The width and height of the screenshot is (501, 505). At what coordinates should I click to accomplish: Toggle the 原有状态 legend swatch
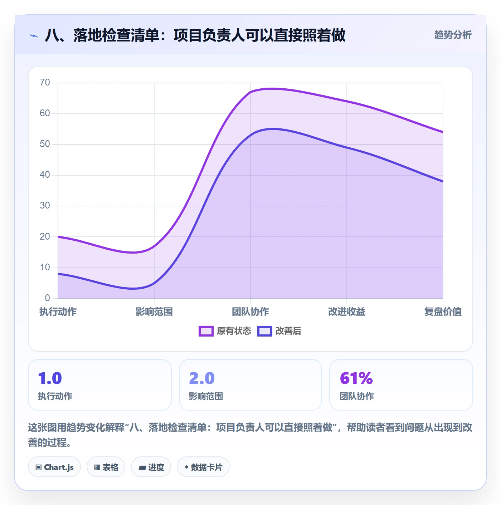[x=206, y=331]
